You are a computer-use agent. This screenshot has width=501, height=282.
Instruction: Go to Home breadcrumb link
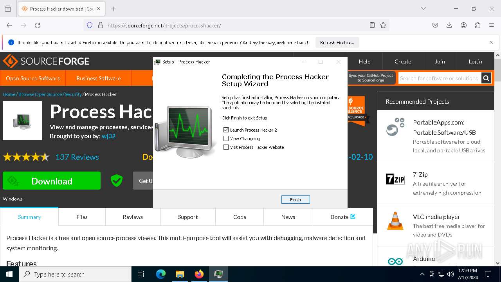9,94
